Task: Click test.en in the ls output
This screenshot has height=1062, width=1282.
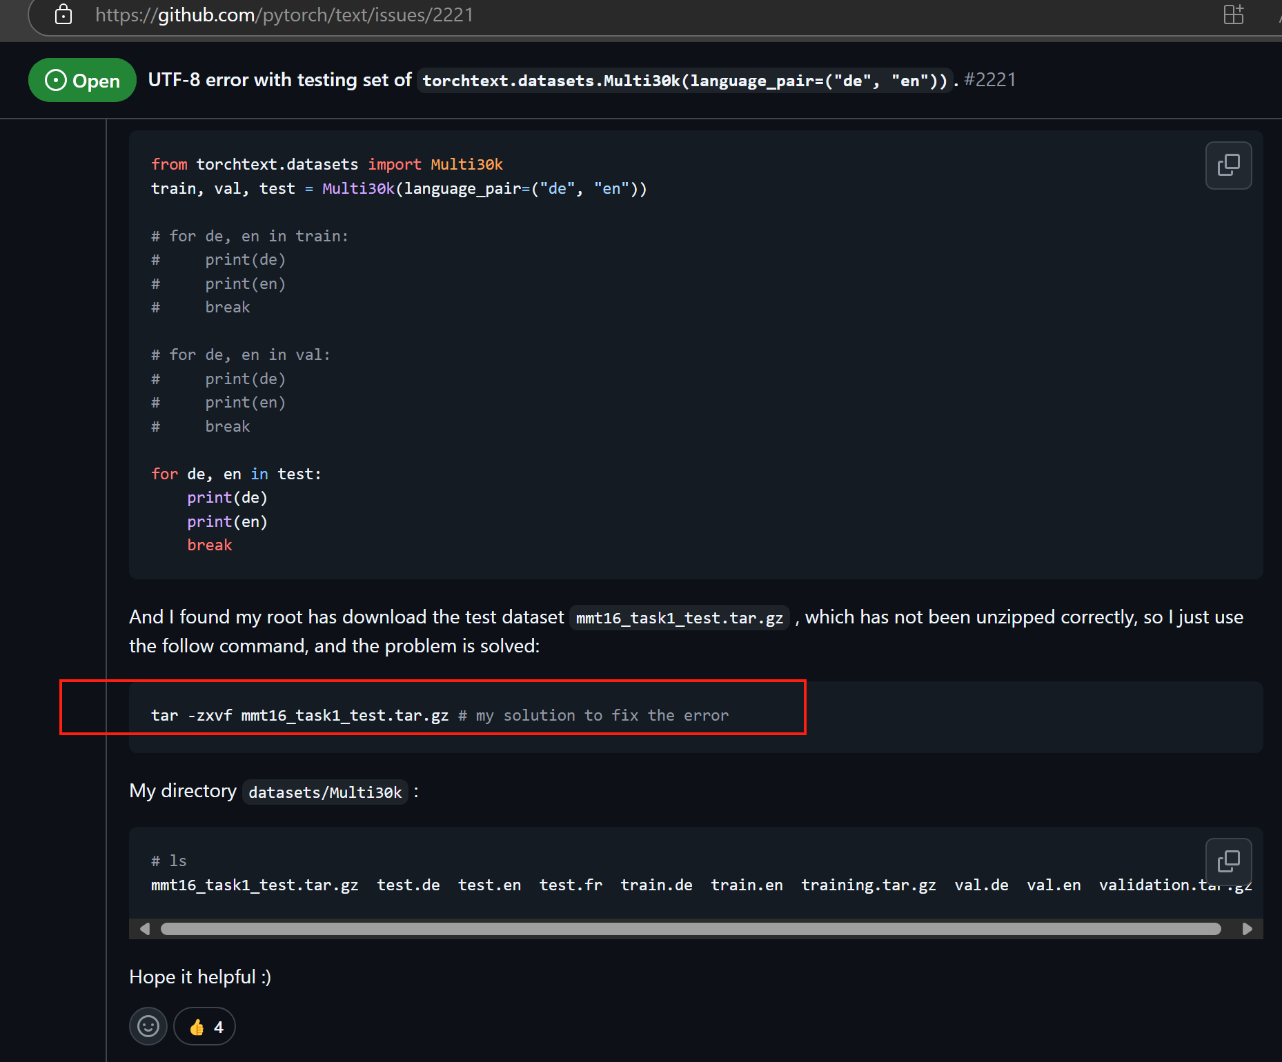Action: 490,885
